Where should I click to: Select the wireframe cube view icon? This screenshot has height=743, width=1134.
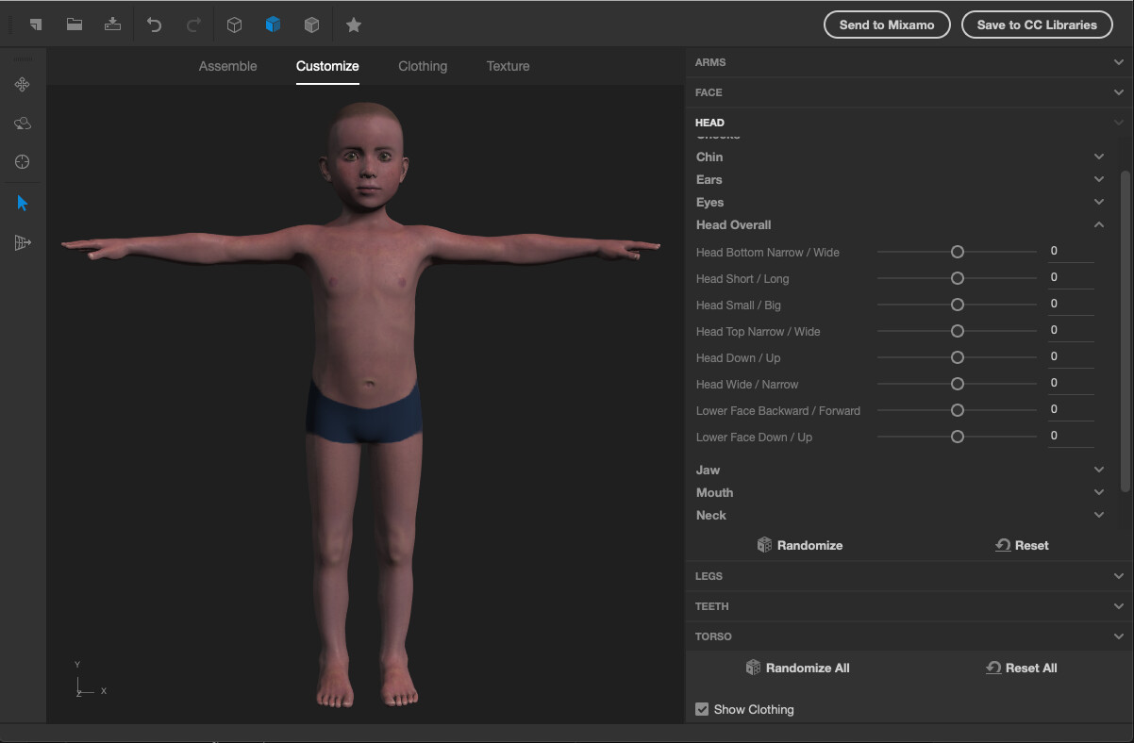click(234, 25)
